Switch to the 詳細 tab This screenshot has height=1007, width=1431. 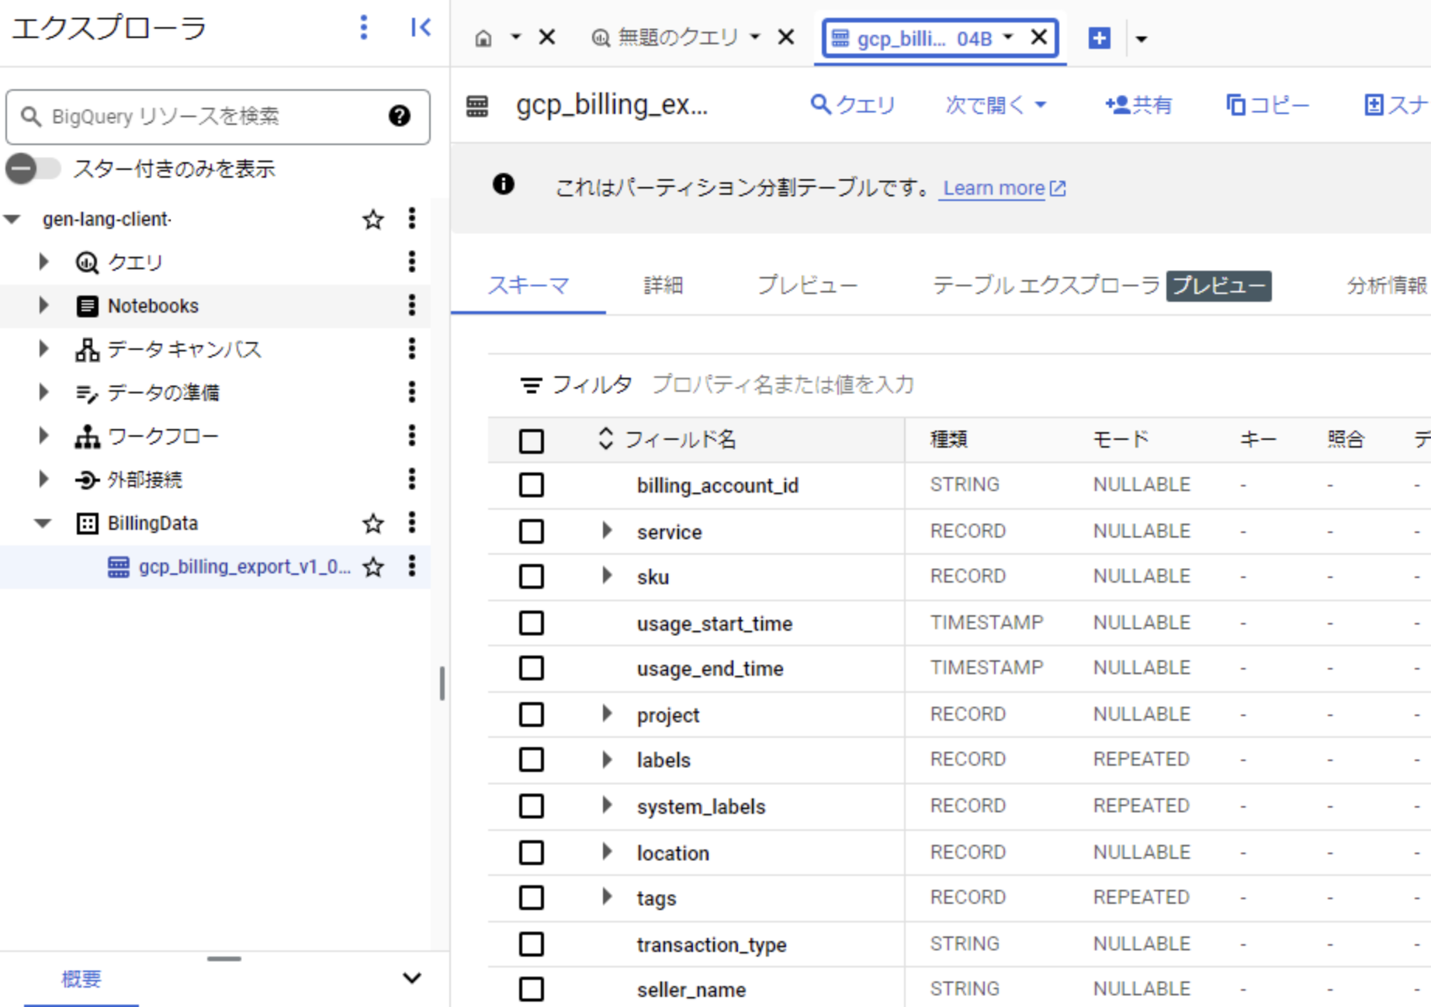tap(663, 285)
